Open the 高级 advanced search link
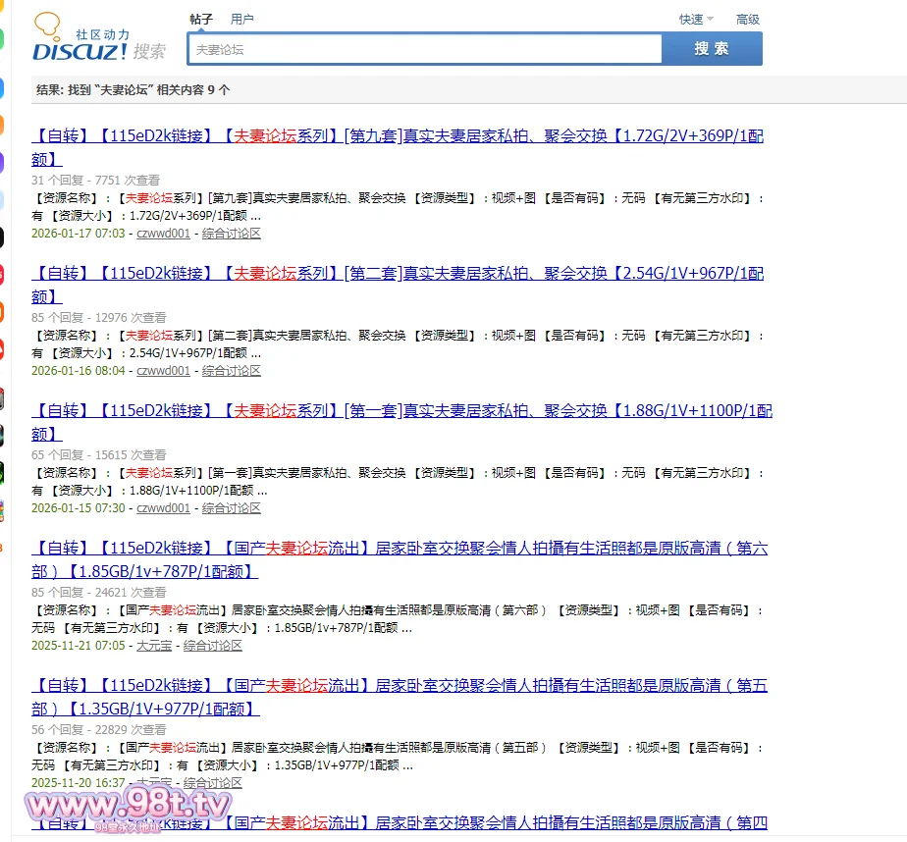Image resolution: width=907 pixels, height=842 pixels. pos(748,20)
